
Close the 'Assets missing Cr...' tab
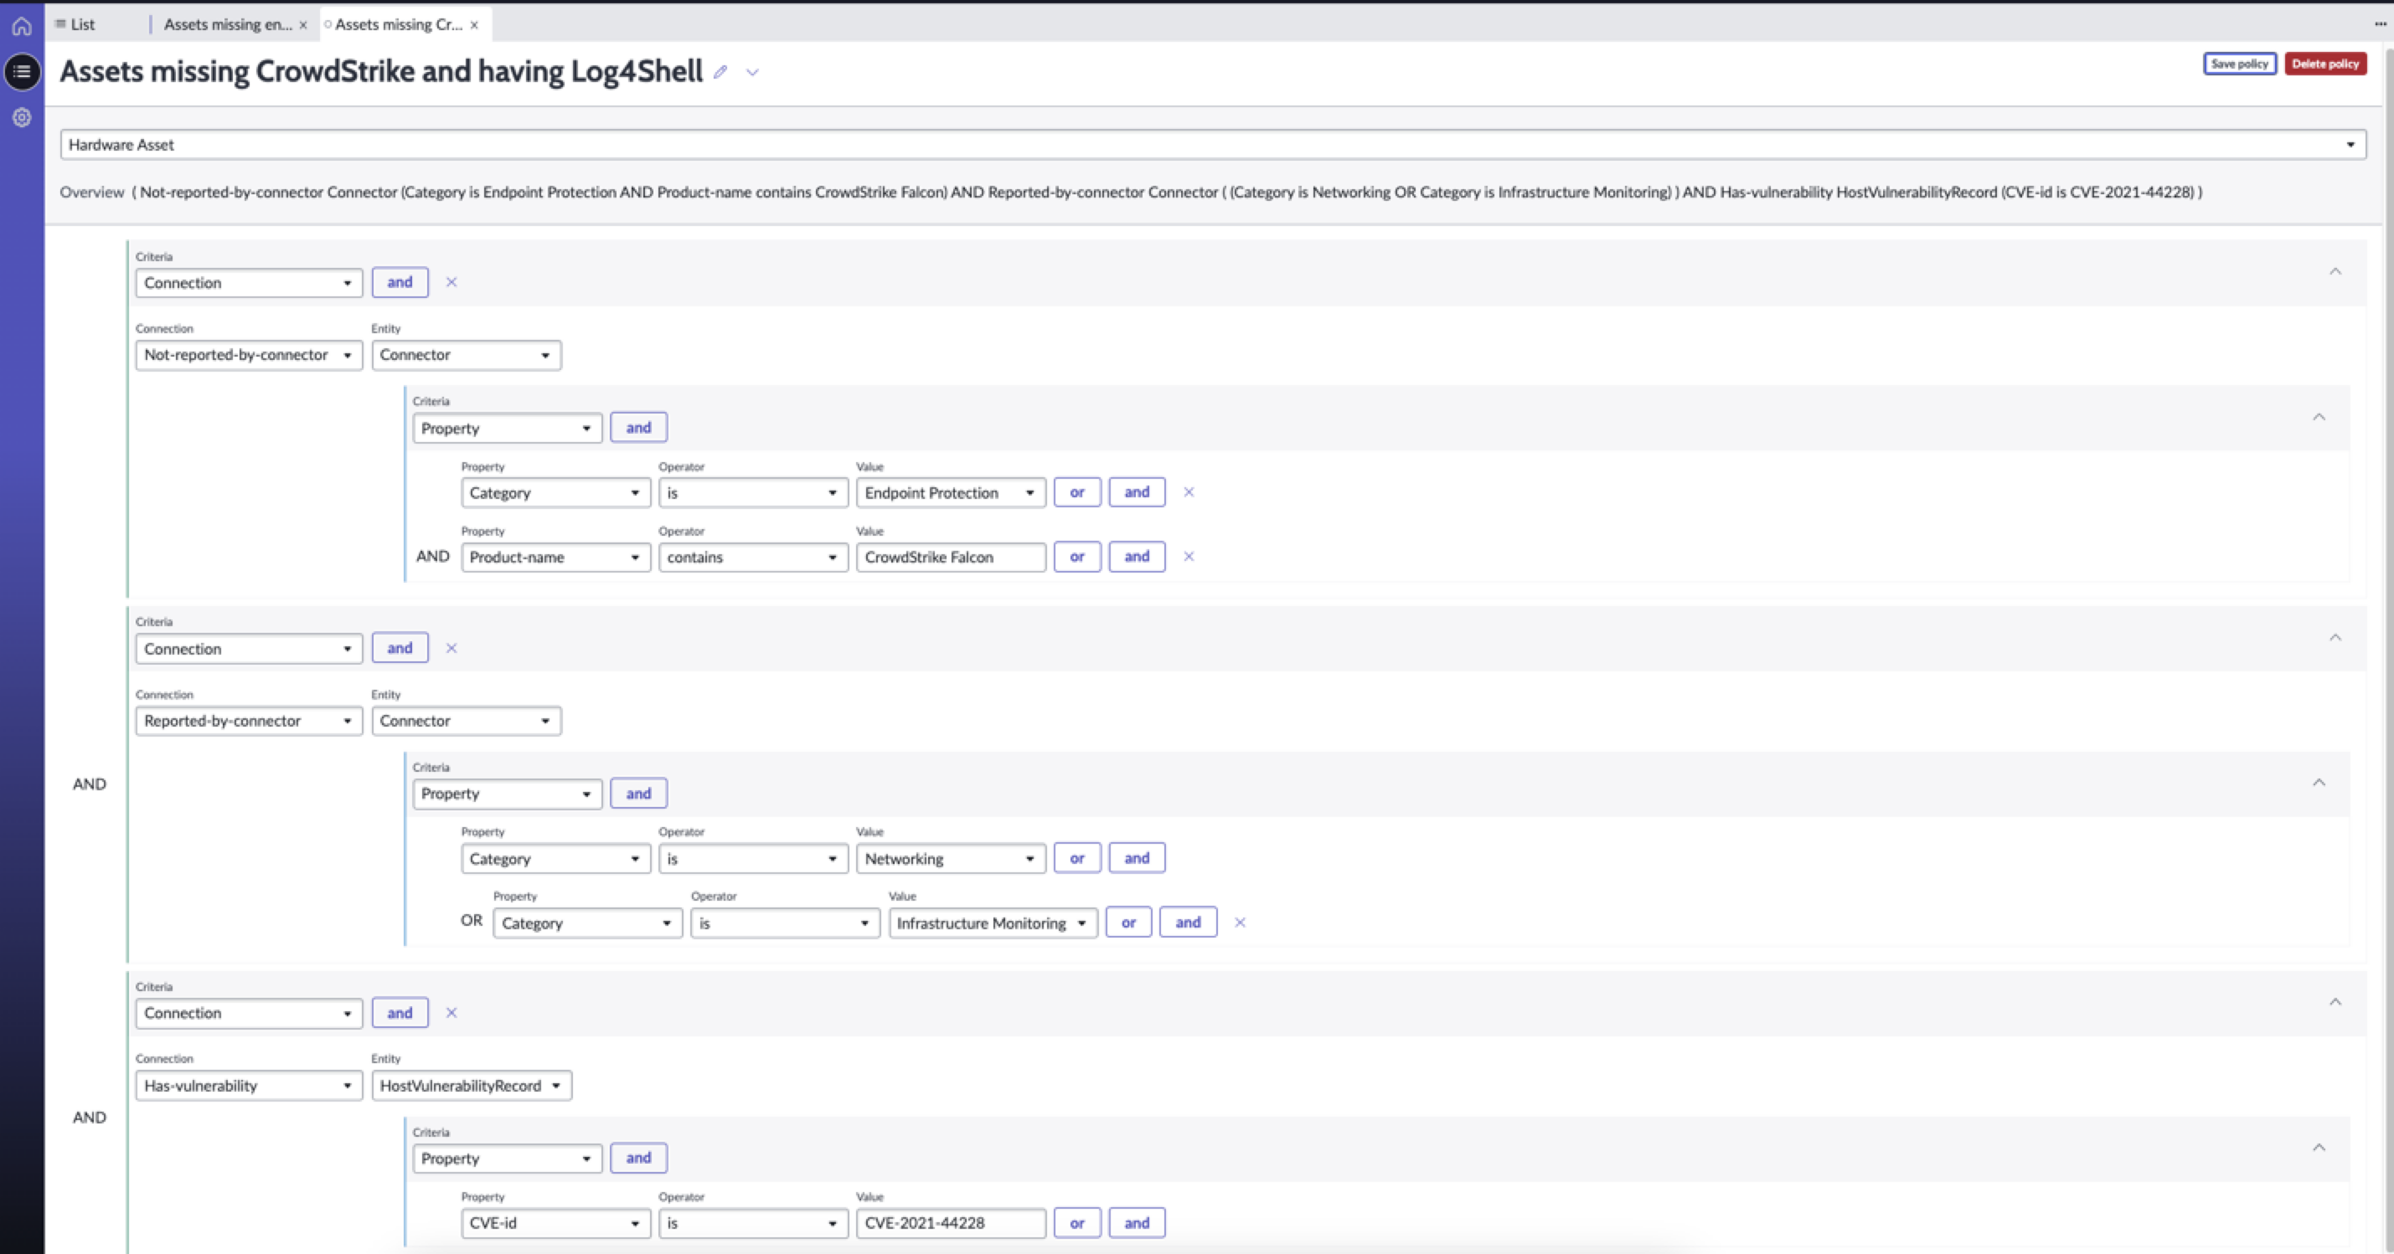[x=474, y=25]
